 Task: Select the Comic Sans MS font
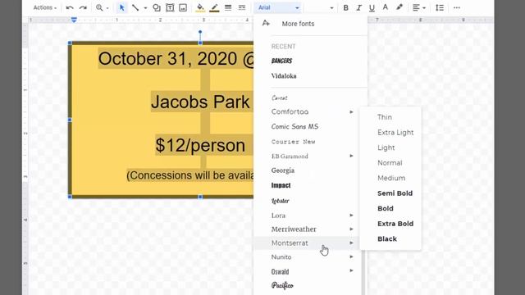(294, 126)
